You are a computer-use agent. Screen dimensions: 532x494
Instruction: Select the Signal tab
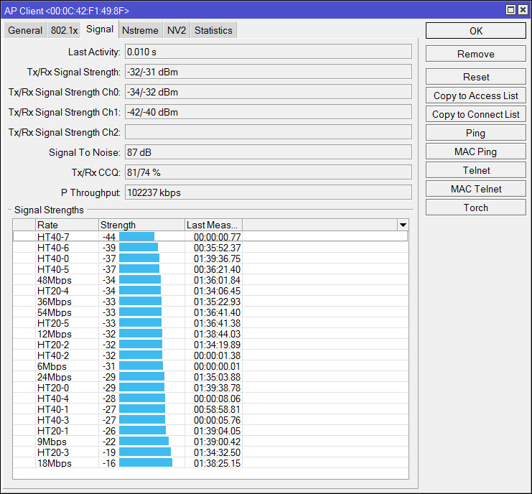click(x=100, y=29)
